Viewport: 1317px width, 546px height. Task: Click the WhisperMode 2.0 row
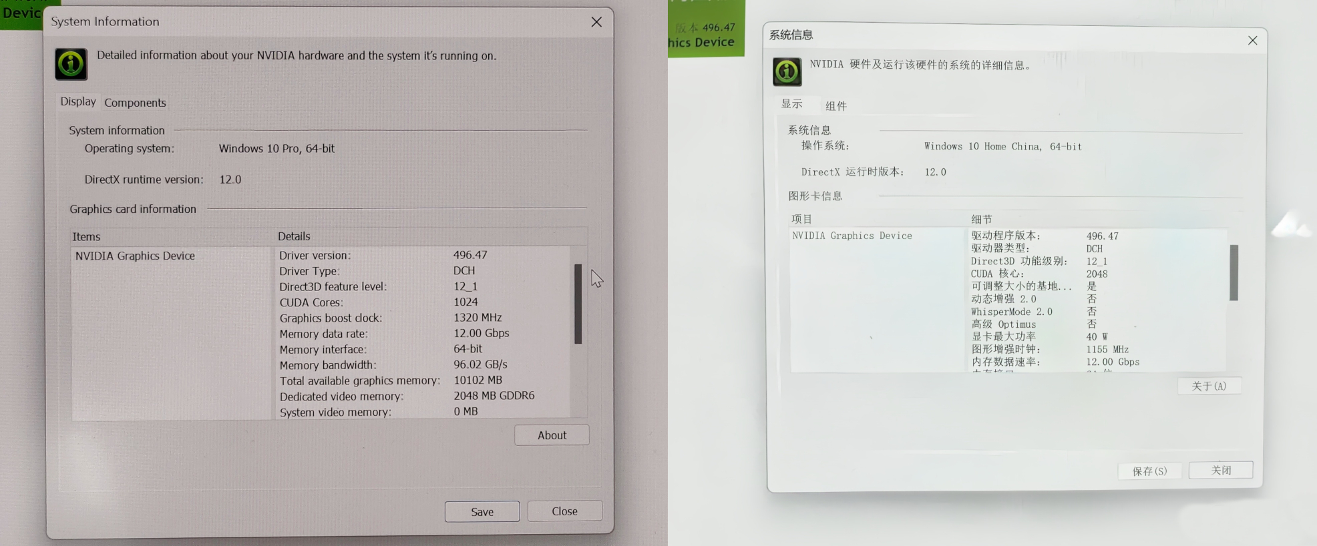point(1034,312)
